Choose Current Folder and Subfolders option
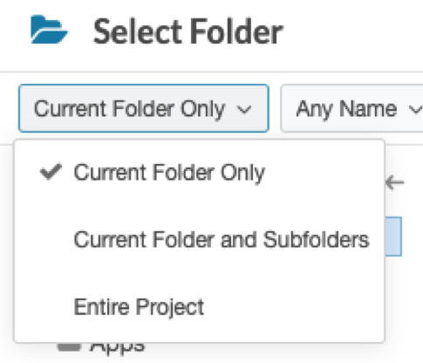Image resolution: width=423 pixels, height=363 pixels. 200,240
